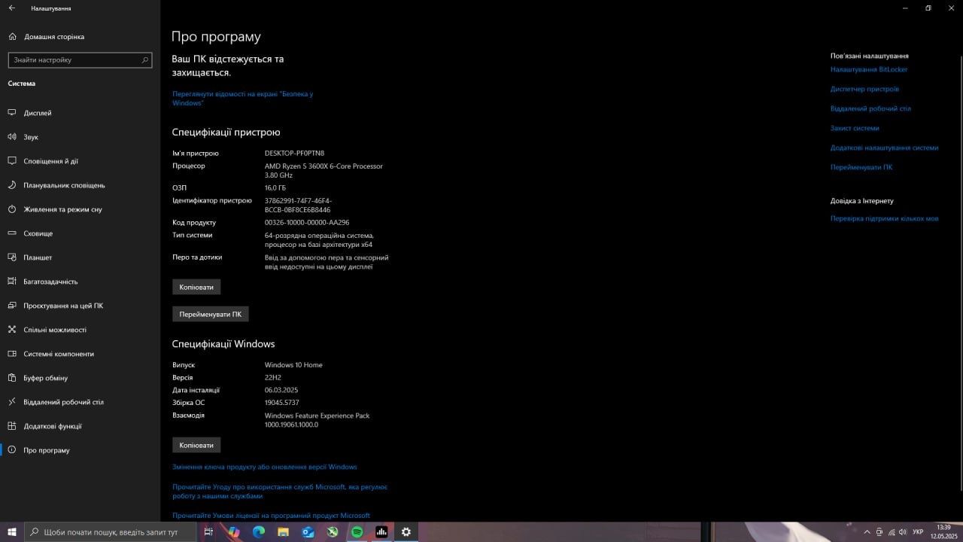Open Переглянути відомості на екрані Безпека link
Screen dimensions: 963x542
[x=242, y=98]
